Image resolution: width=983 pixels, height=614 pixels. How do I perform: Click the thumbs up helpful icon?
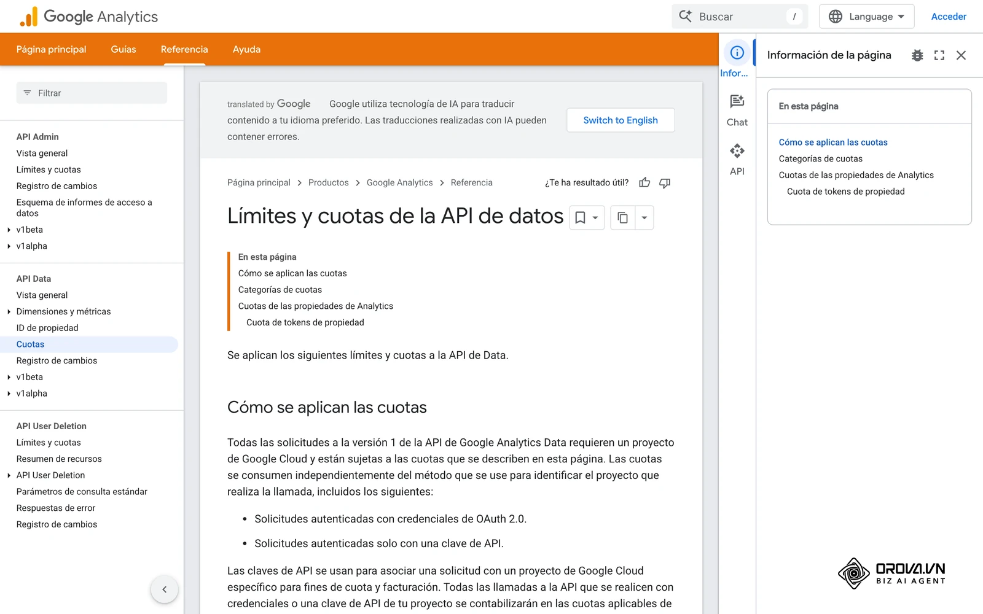pyautogui.click(x=644, y=182)
